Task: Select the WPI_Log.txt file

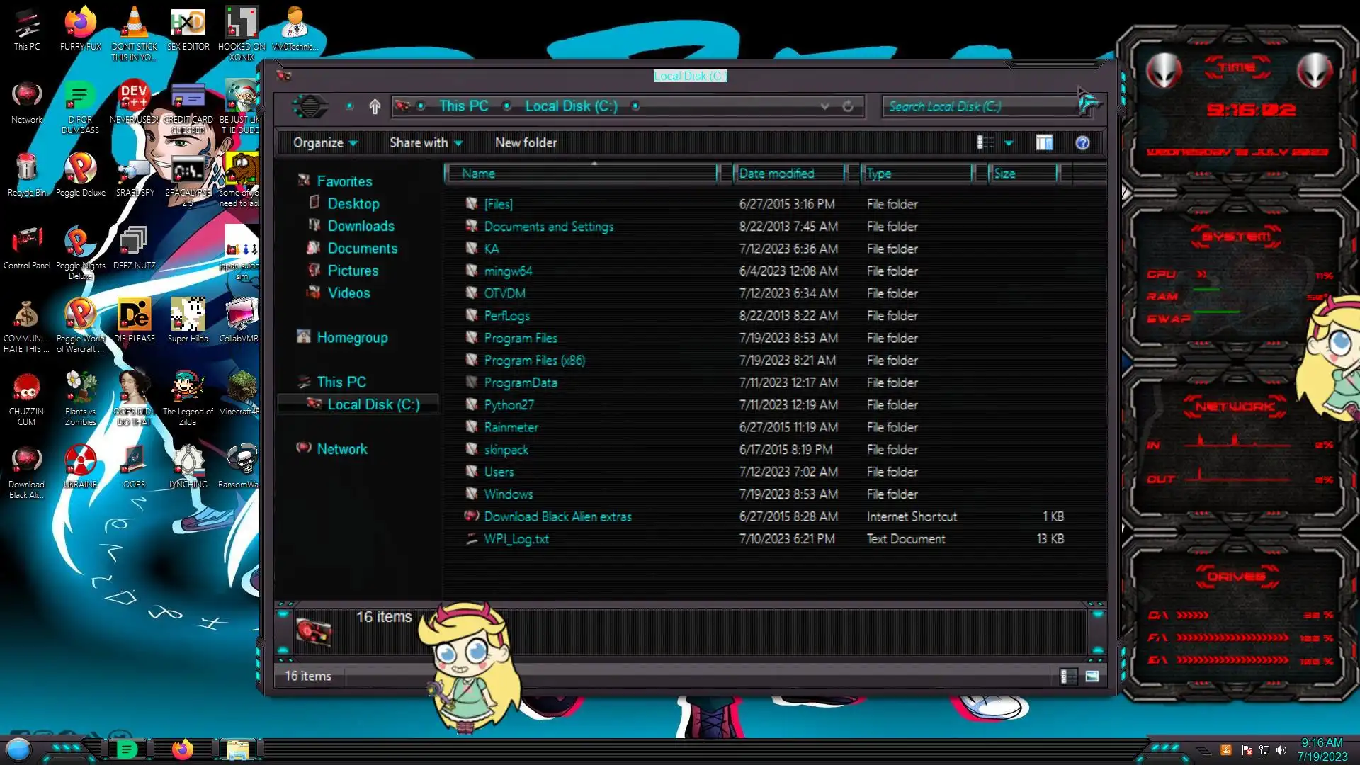Action: 516,539
